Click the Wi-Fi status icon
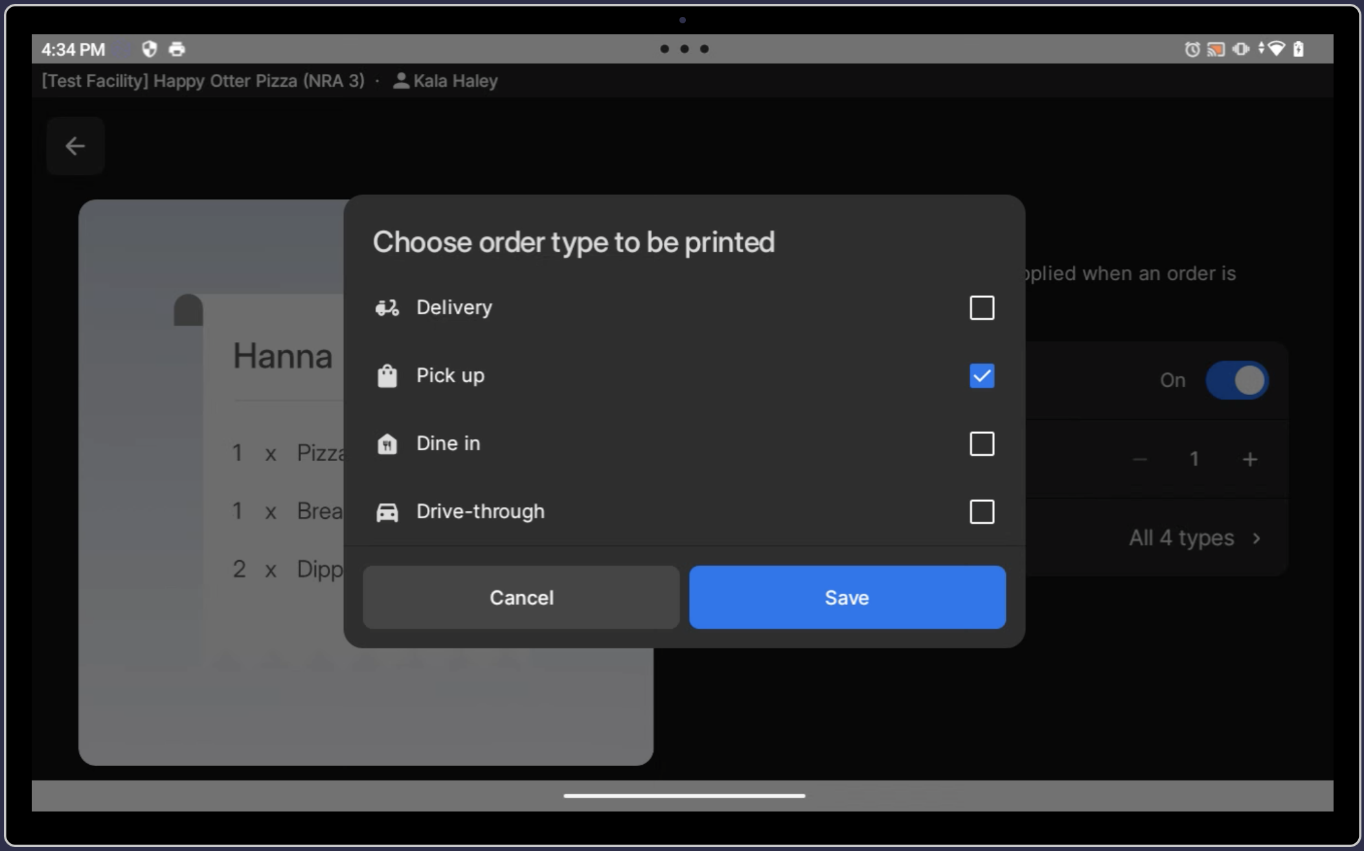Image resolution: width=1364 pixels, height=851 pixels. pyautogui.click(x=1276, y=49)
